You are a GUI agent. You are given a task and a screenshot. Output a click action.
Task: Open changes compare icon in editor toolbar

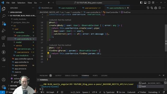click(x=152, y=8)
